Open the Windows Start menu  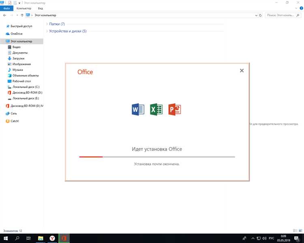pyautogui.click(x=6, y=238)
